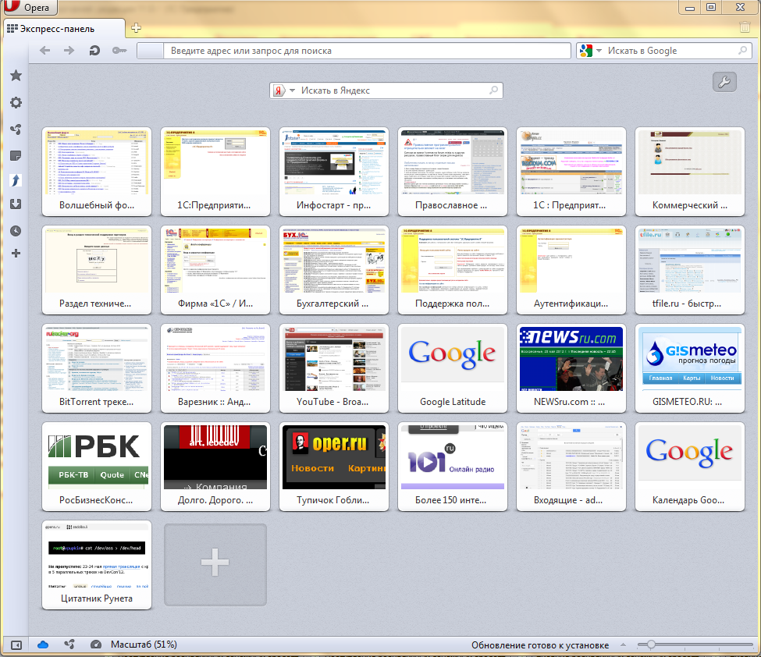The height and width of the screenshot is (657, 761).
Task: Open the YouTube speed dial tile
Action: (334, 368)
